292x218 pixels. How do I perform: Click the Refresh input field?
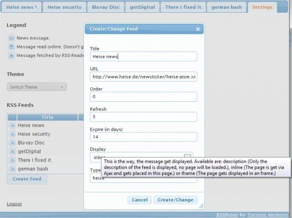point(143,117)
